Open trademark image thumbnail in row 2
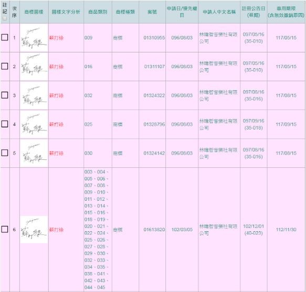306x292 pixels. click(x=34, y=67)
